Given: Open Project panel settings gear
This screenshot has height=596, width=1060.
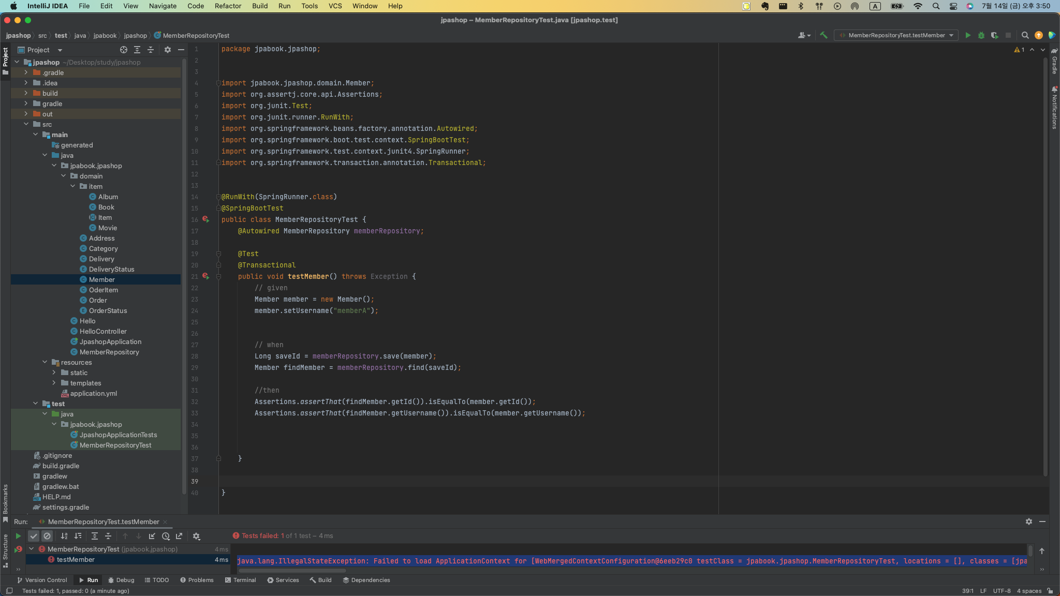Looking at the screenshot, I should [167, 50].
